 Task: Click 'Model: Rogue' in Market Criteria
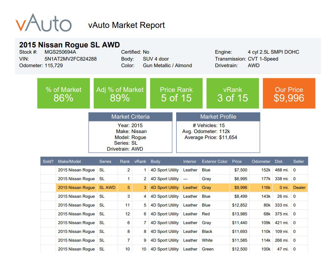point(130,137)
